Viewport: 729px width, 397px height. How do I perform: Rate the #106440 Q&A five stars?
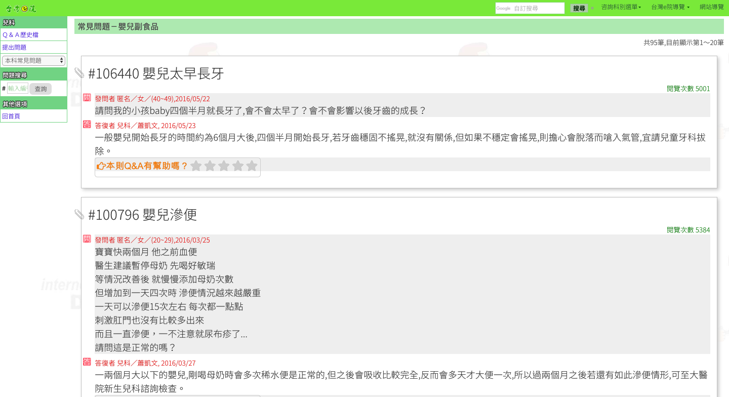[252, 166]
